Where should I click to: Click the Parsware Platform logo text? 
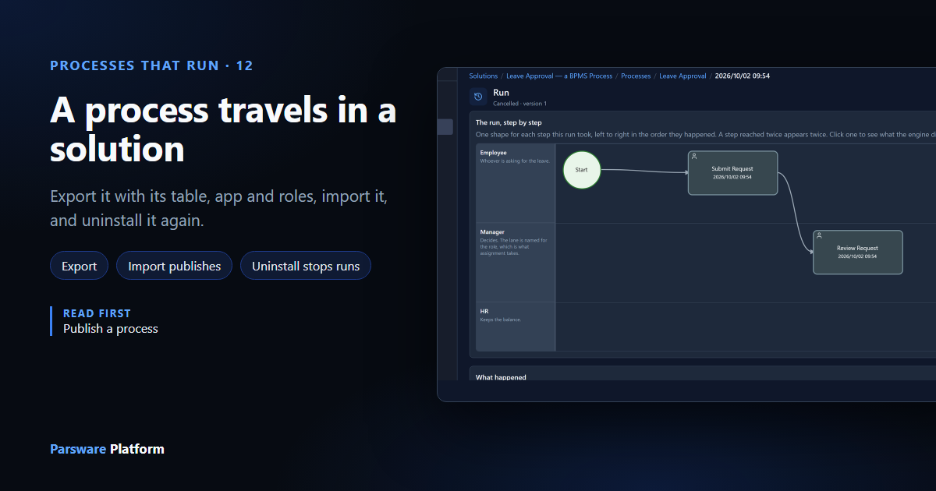(107, 449)
